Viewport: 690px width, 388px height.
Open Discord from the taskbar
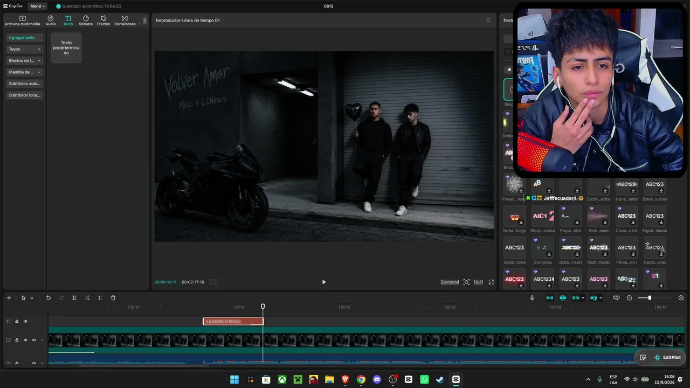click(x=377, y=379)
